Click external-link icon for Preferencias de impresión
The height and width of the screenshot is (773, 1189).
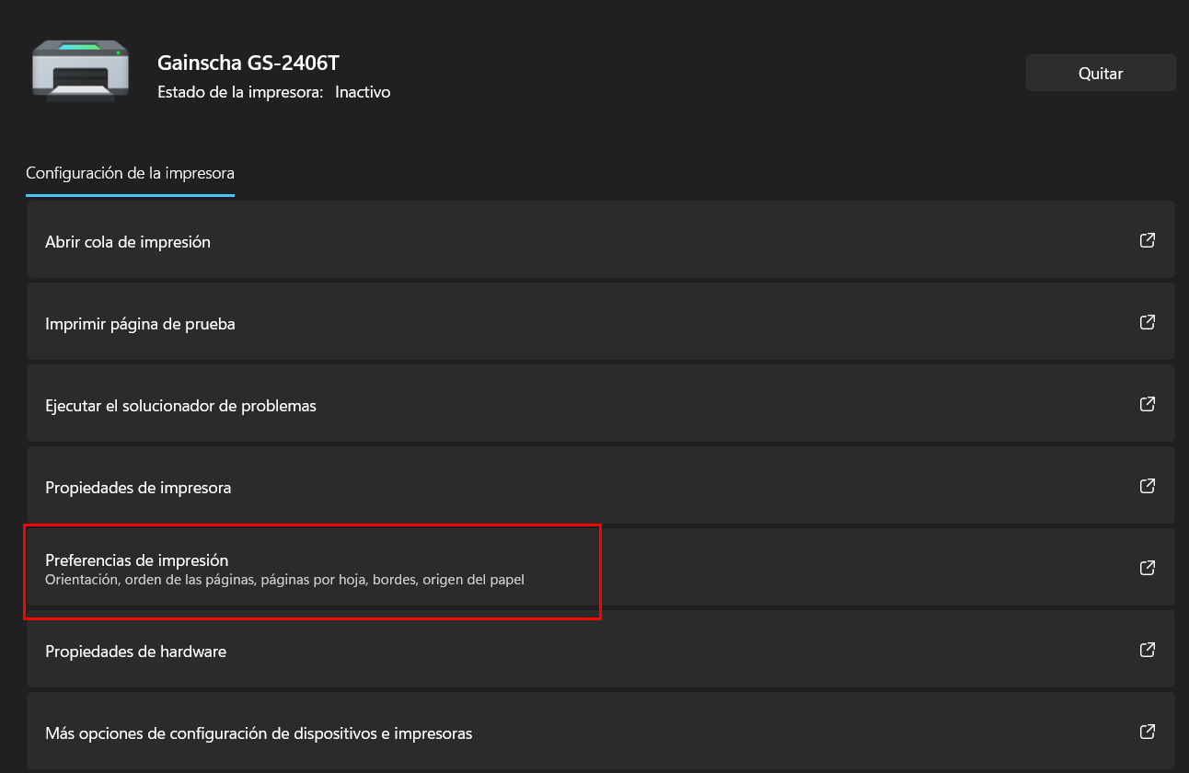tap(1147, 569)
